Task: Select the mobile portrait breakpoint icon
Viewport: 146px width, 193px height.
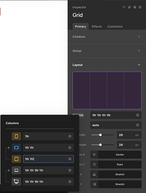Action: 16,136
